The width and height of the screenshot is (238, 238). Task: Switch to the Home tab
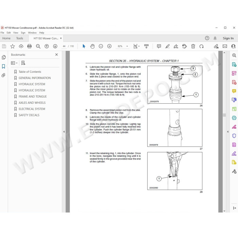6,38
